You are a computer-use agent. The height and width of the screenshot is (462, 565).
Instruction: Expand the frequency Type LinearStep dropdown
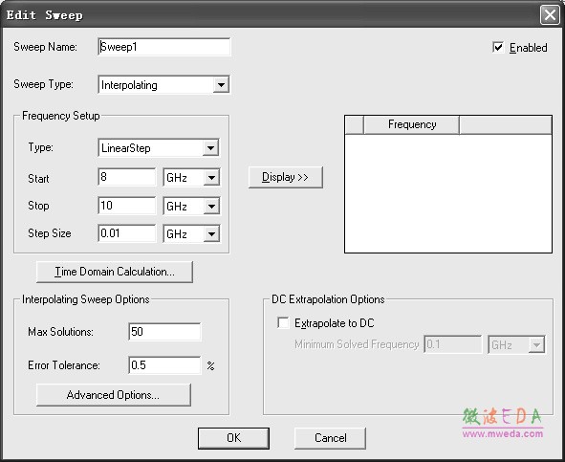click(x=210, y=148)
